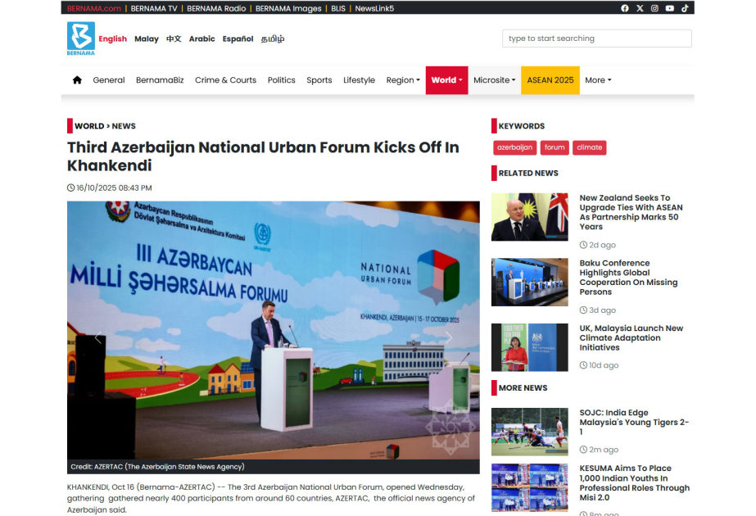The width and height of the screenshot is (756, 516).
Task: Switch language to Tamil தமிழ்
Action: coord(273,38)
